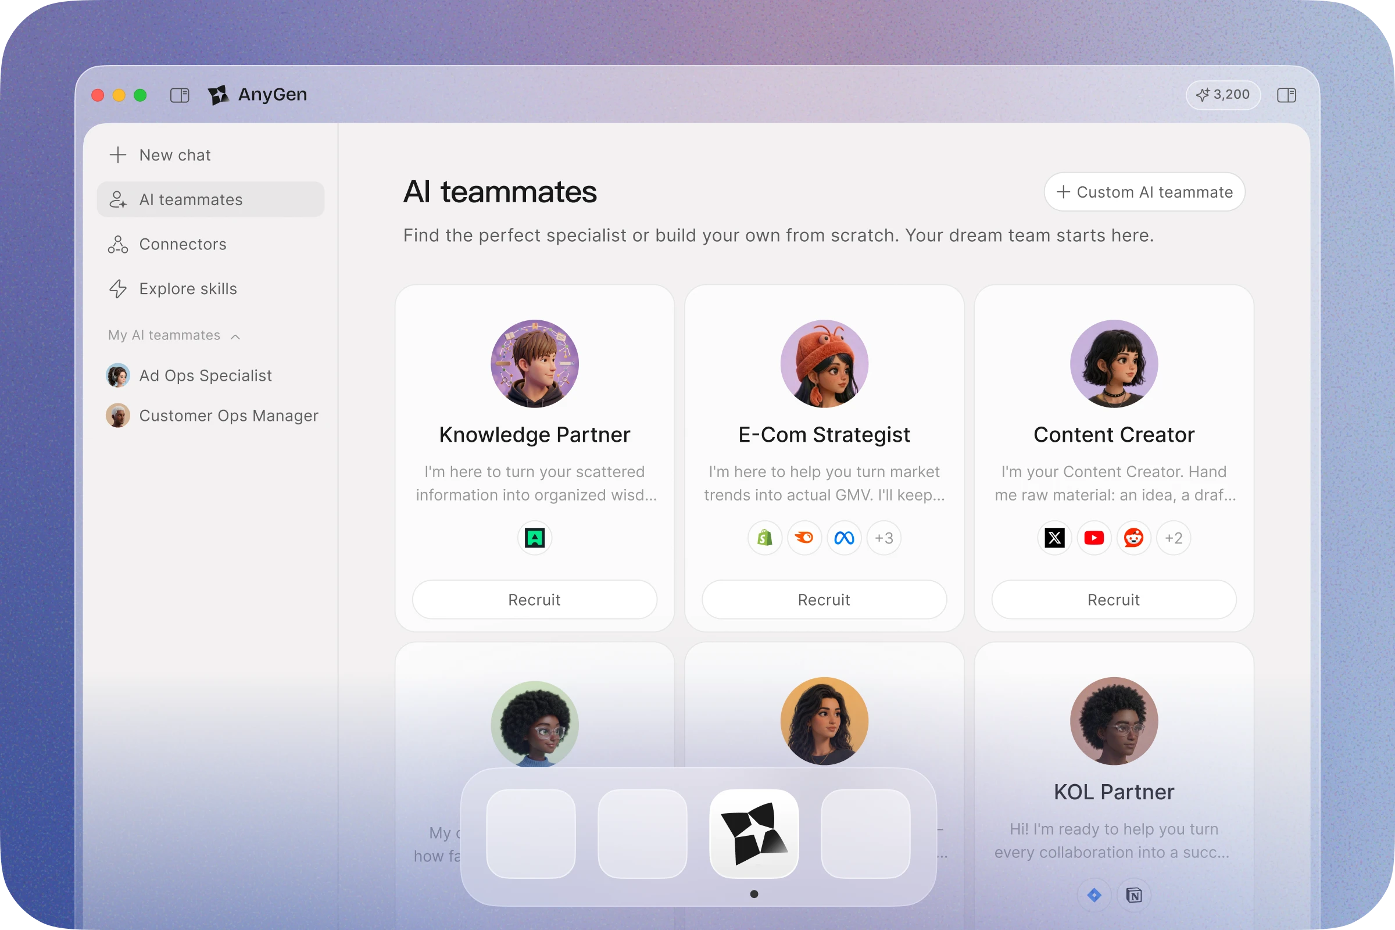The image size is (1395, 930).
Task: Click Customer Ops Manager avatar
Action: [117, 416]
